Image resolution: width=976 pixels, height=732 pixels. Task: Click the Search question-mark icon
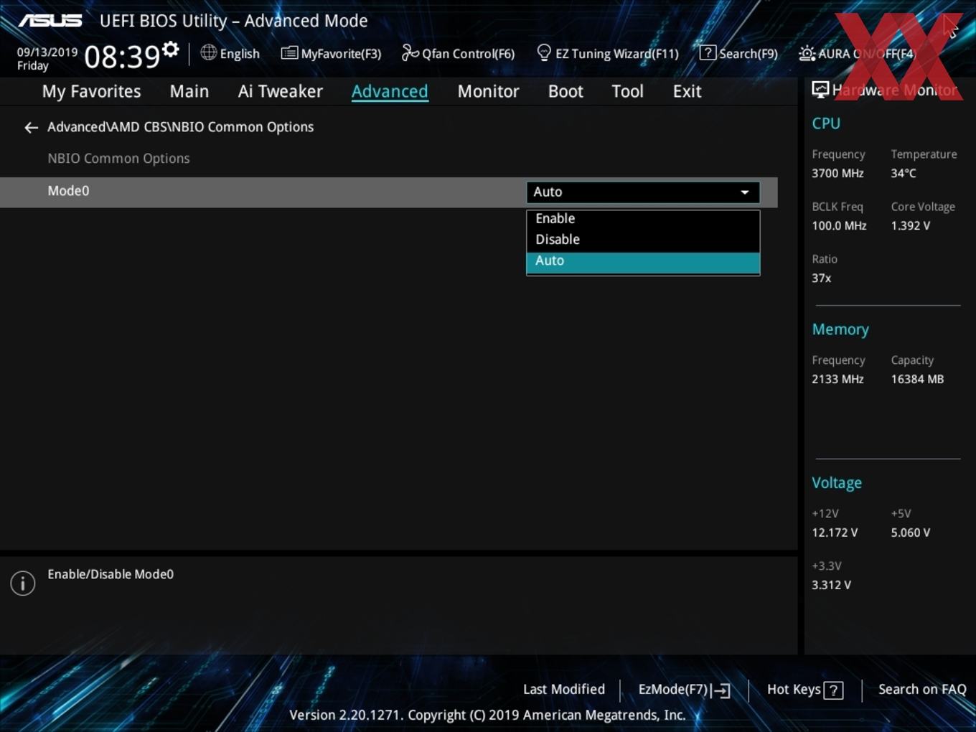[708, 52]
